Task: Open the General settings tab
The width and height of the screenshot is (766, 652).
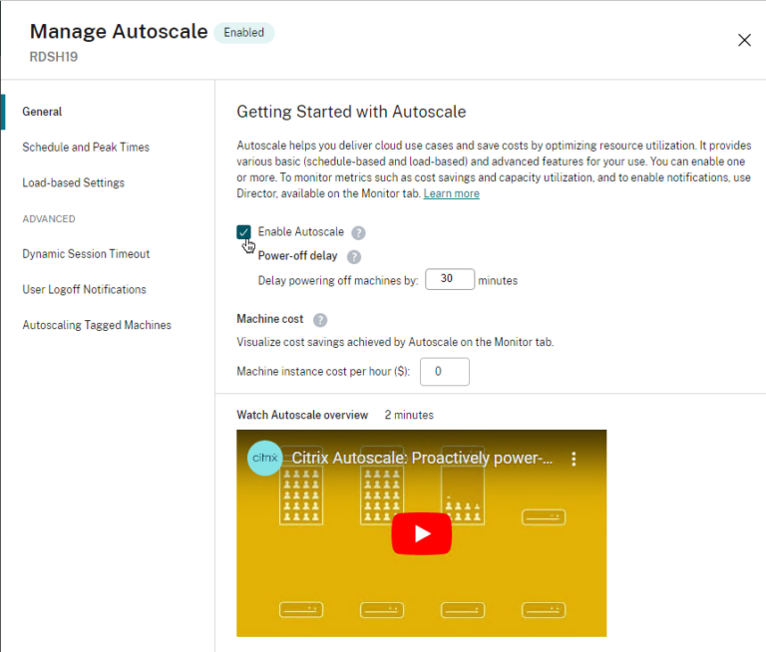Action: click(x=42, y=112)
